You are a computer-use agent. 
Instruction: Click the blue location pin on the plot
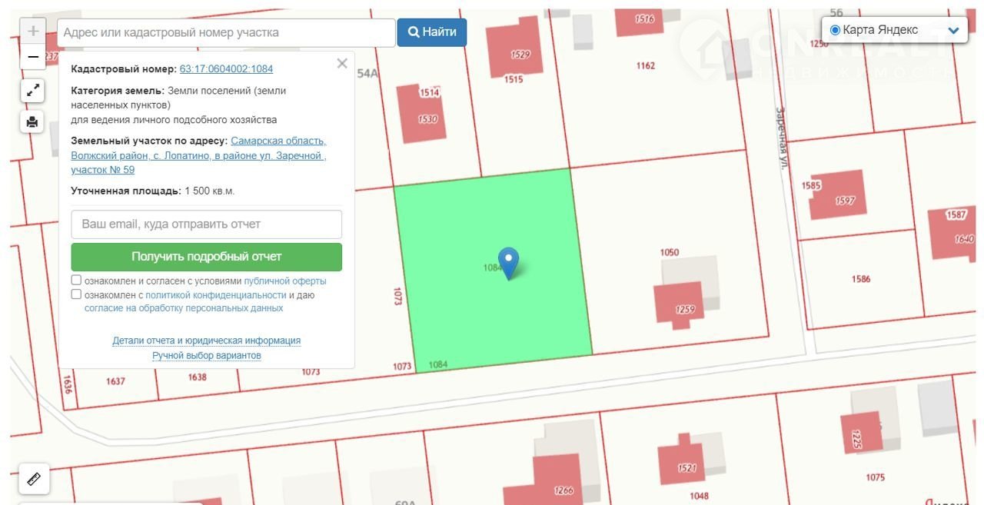click(x=508, y=261)
